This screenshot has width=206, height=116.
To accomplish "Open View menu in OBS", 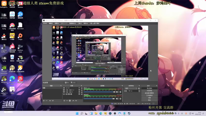I will tap(57, 23).
